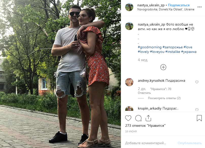Viewport: 205px width, 148px height.
Task: Open the #запорожье hashtag
Action: pyautogui.click(x=173, y=47)
